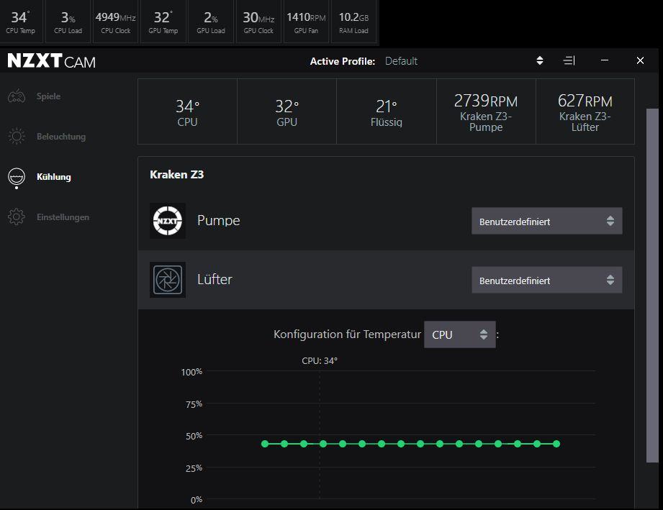Click the 34° CPU temperature tile
This screenshot has width=663, height=510.
187,111
